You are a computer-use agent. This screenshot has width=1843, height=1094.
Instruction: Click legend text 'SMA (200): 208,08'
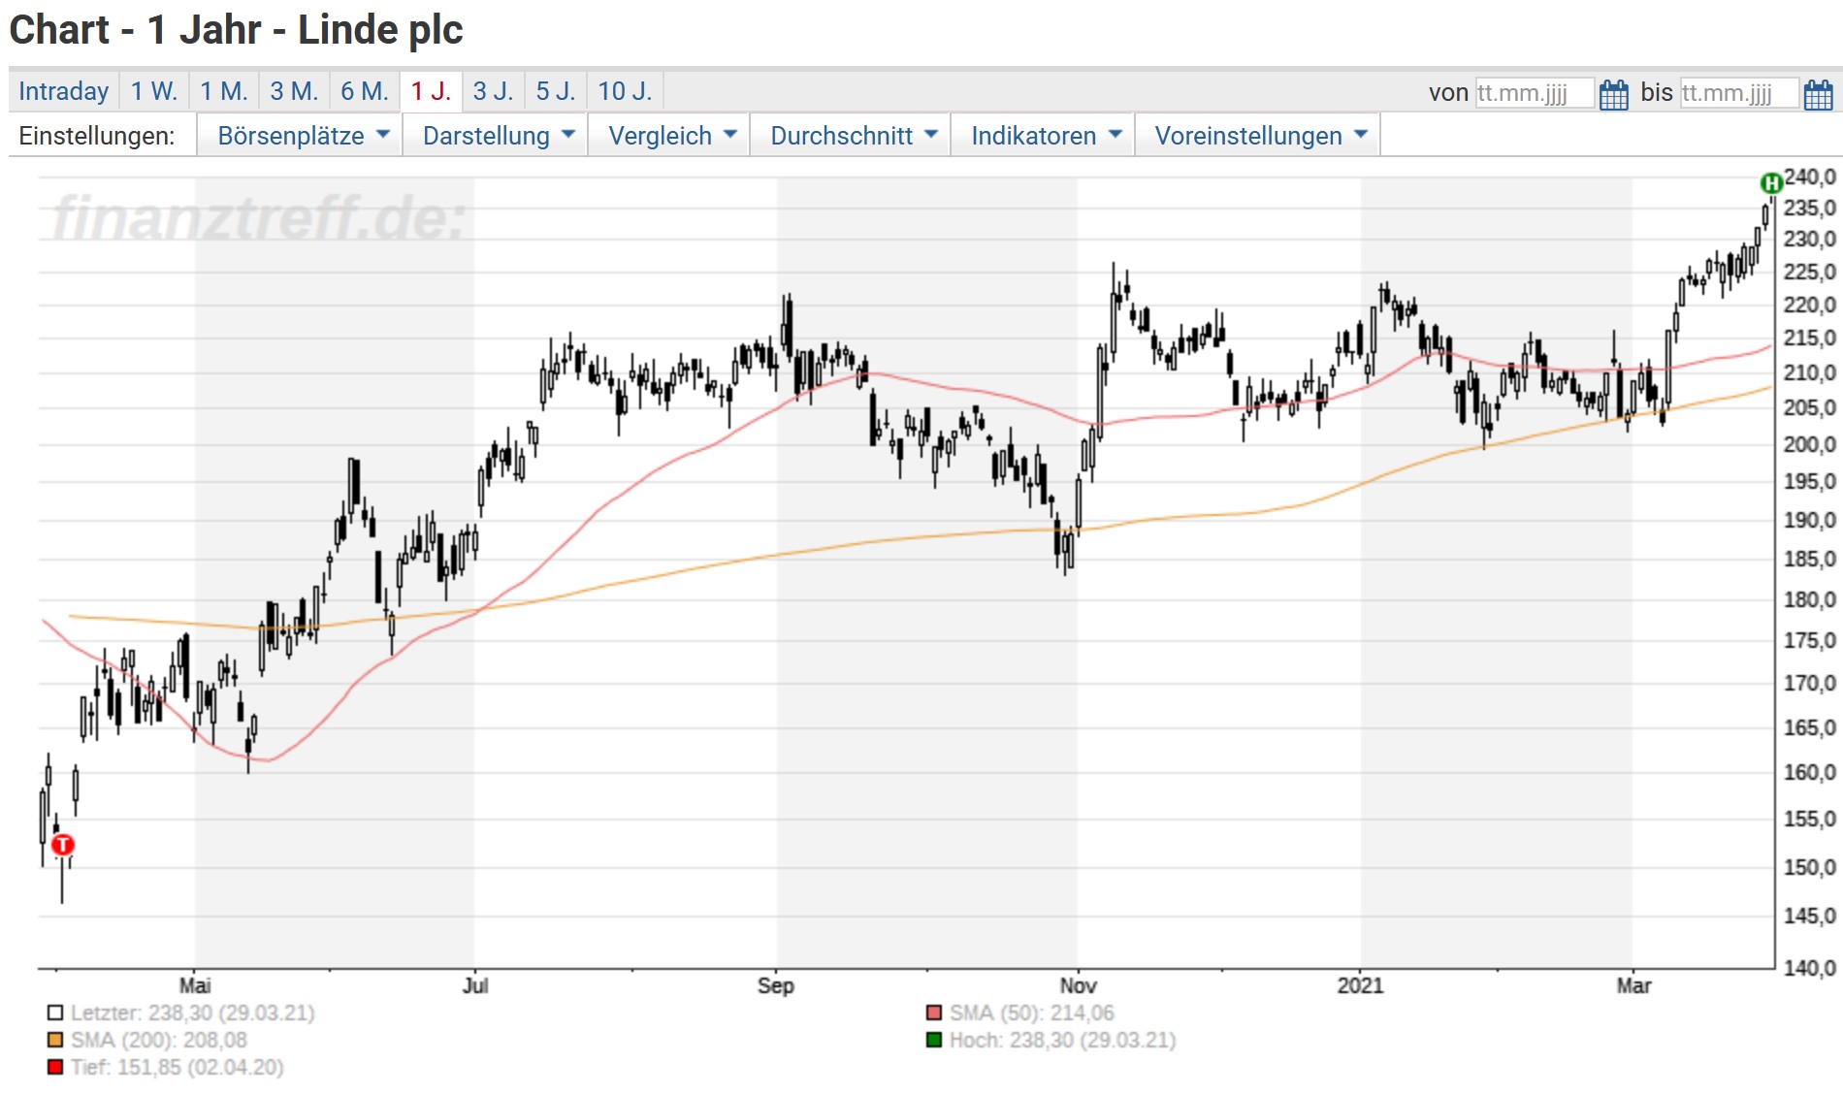point(159,1040)
